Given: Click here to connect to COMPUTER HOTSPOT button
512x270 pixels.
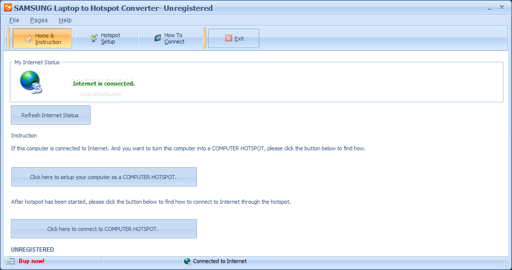Looking at the screenshot, I should pyautogui.click(x=104, y=229).
